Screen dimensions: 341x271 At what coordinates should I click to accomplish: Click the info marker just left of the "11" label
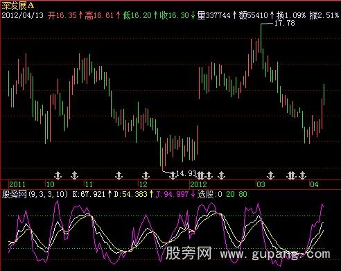74,175
